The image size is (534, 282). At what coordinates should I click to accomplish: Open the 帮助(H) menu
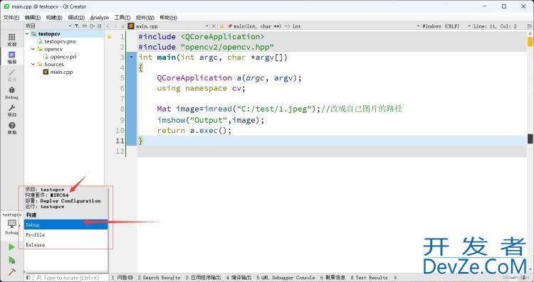tap(168, 17)
